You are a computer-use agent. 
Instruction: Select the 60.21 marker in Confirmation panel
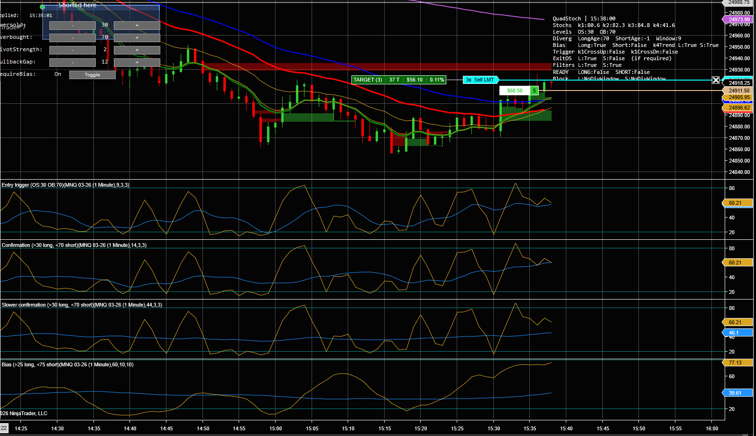point(738,263)
